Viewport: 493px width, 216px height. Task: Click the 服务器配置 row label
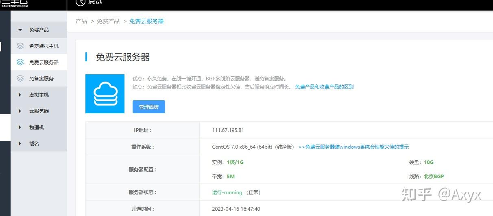click(x=143, y=170)
